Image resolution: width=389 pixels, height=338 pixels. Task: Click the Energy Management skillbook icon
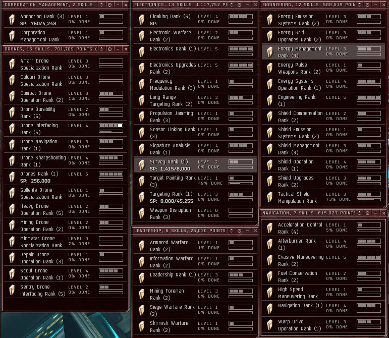(x=269, y=52)
